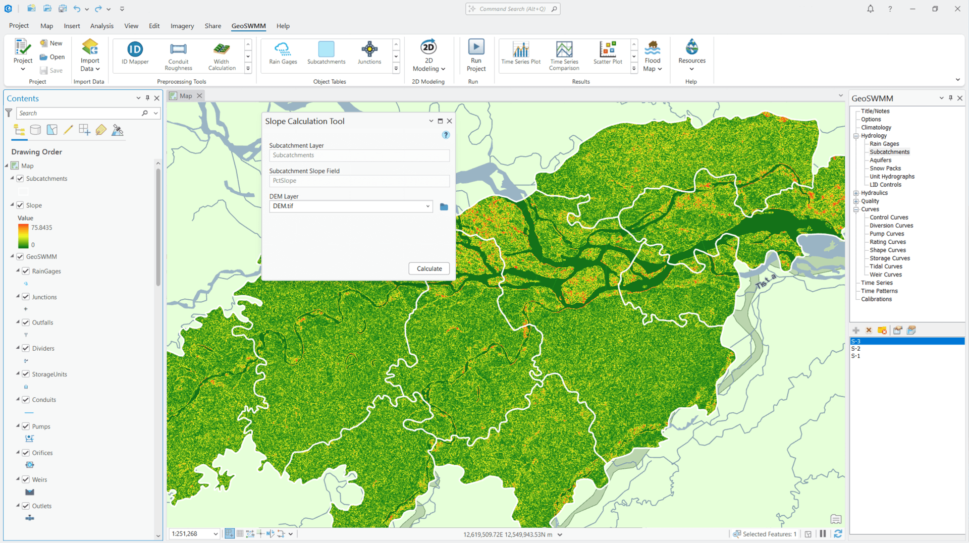The height and width of the screenshot is (543, 969).
Task: Open the DEM Layer dropdown
Action: 427,206
